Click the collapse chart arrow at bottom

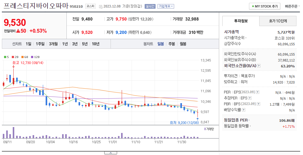coord(111,153)
